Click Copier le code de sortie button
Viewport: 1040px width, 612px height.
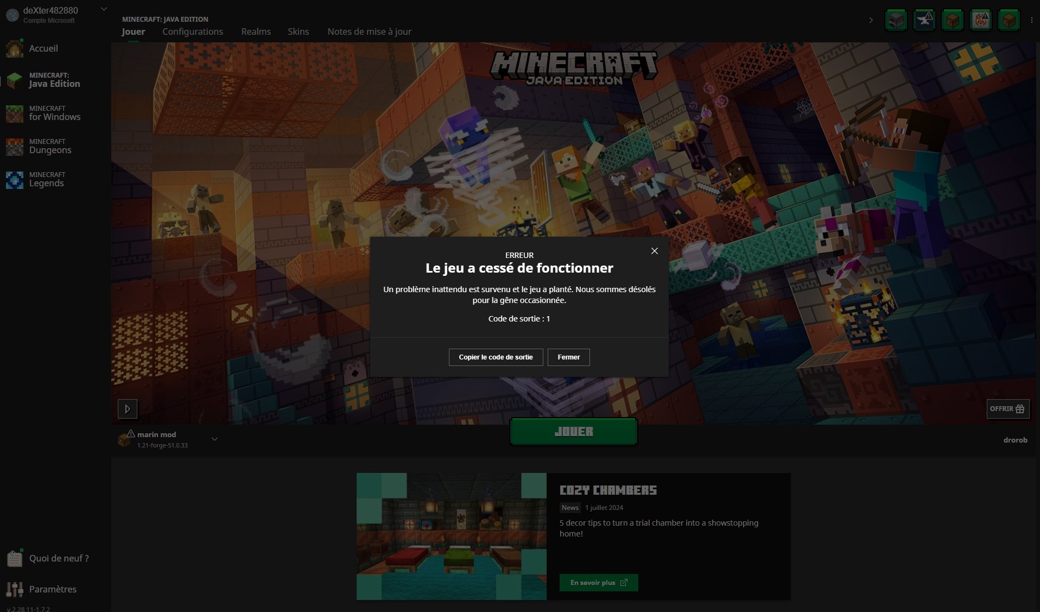pyautogui.click(x=496, y=357)
